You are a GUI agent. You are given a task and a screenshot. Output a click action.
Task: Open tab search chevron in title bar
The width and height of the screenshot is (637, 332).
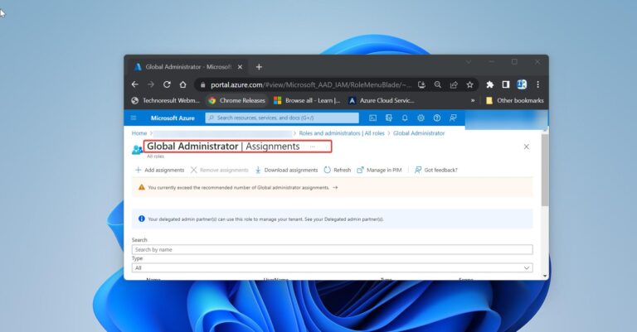[469, 62]
